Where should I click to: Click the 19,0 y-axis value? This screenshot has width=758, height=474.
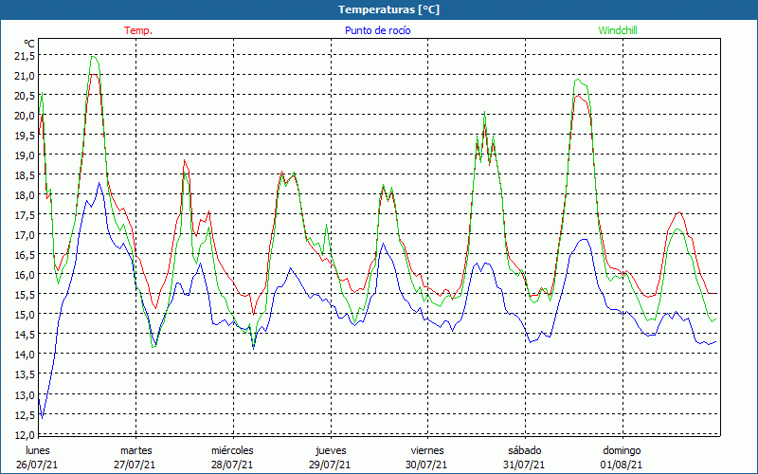[x=25, y=155]
